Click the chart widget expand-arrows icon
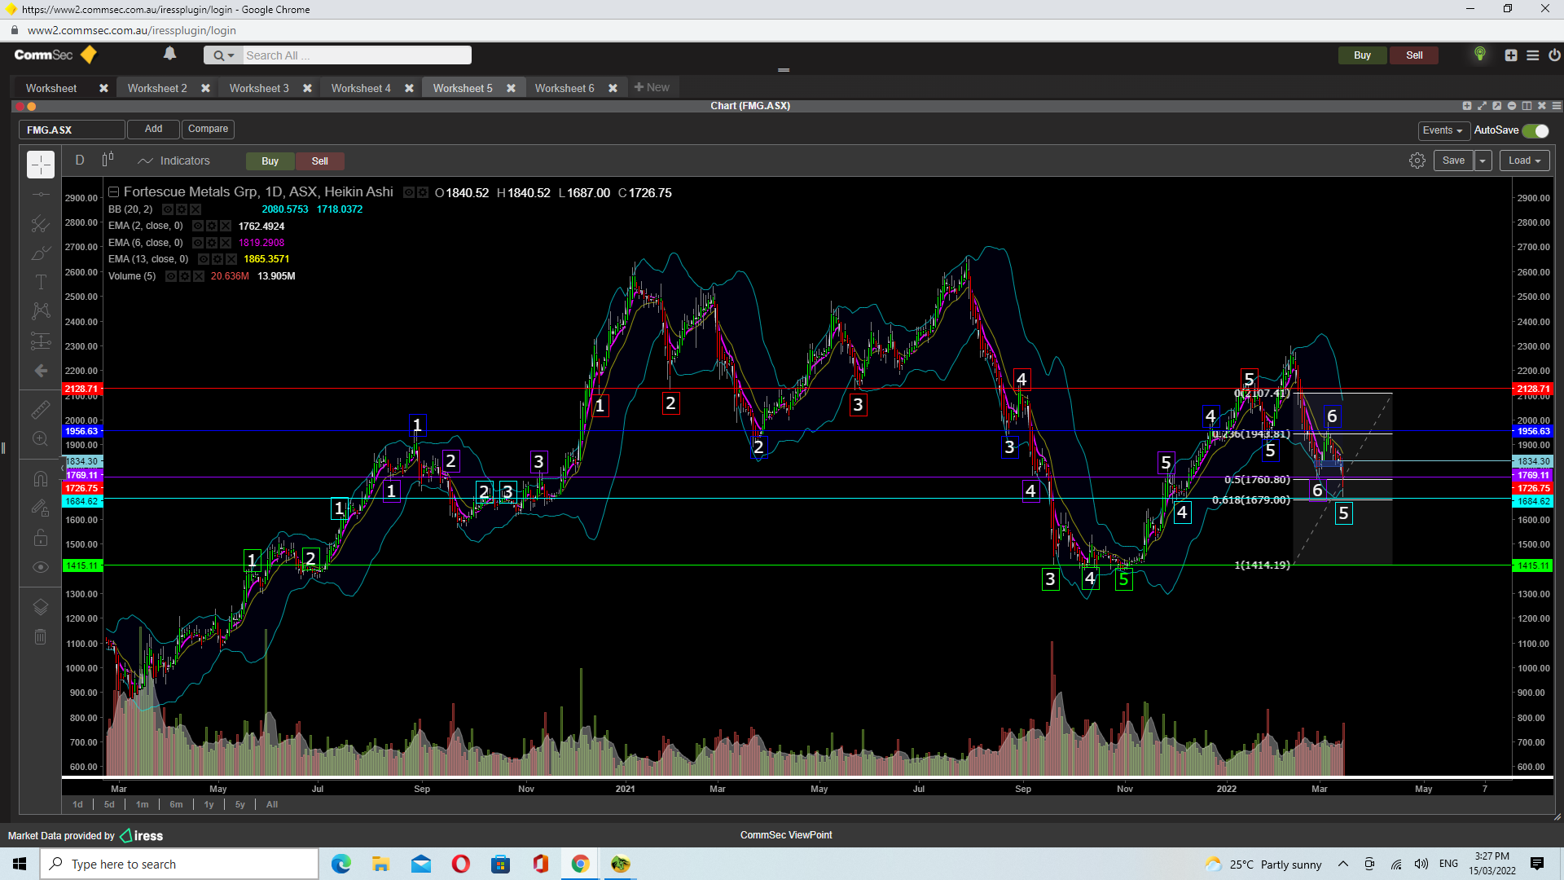This screenshot has height=880, width=1564. [1482, 106]
